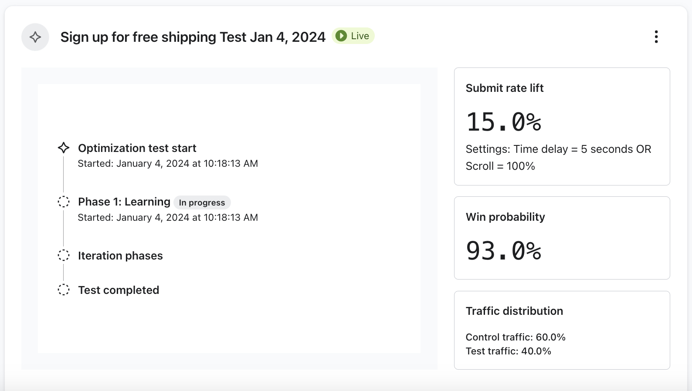Screen dimensions: 692x391
Task: Click the play icon inside the Live badge
Action: pos(341,36)
